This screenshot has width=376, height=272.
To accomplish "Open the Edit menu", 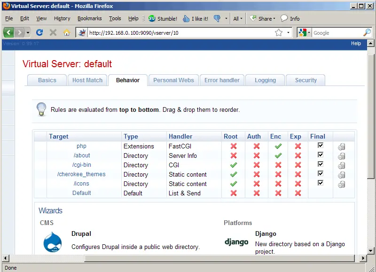I will click(x=24, y=18).
